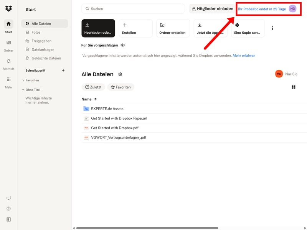Open the three-dot more actions menu
The image size is (307, 230).
tap(272, 28)
